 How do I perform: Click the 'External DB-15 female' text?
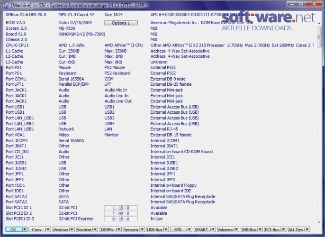171,135
